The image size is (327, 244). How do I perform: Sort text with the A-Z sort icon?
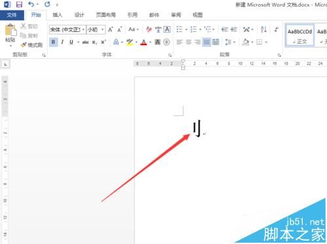coord(264,29)
